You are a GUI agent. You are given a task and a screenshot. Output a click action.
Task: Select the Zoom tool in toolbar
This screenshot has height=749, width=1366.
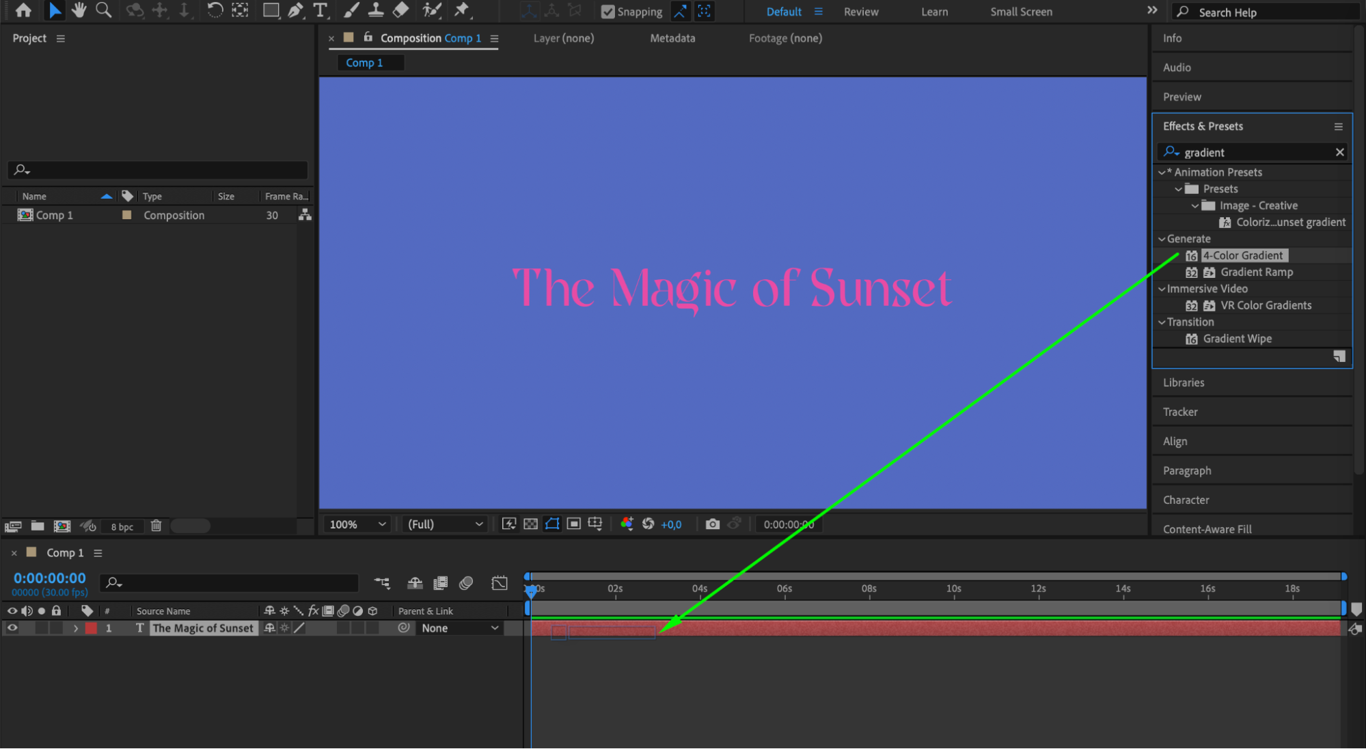tap(103, 10)
